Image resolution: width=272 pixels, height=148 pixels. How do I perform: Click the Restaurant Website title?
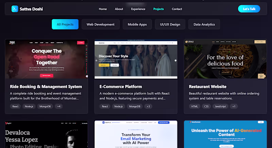coord(207,87)
